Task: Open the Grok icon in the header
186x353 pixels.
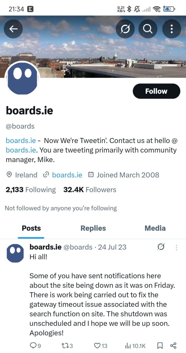Action: coord(125,29)
